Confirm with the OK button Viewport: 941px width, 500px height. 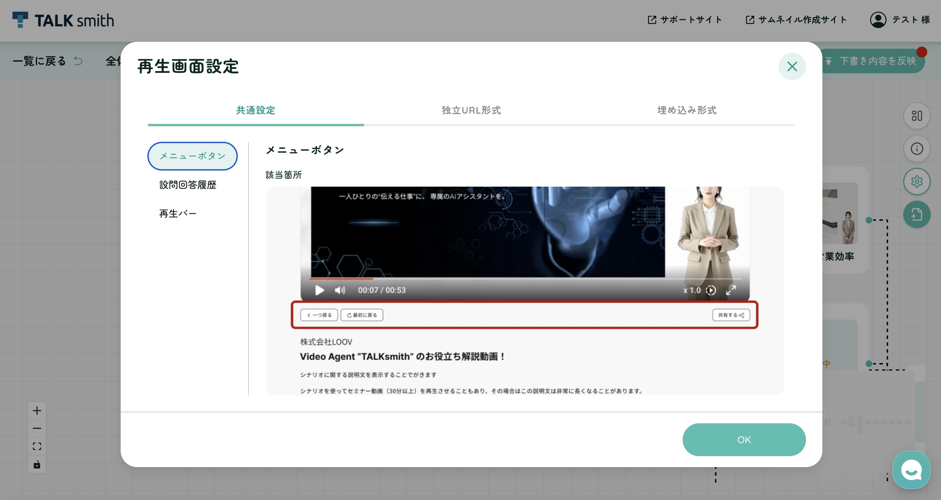tap(744, 440)
